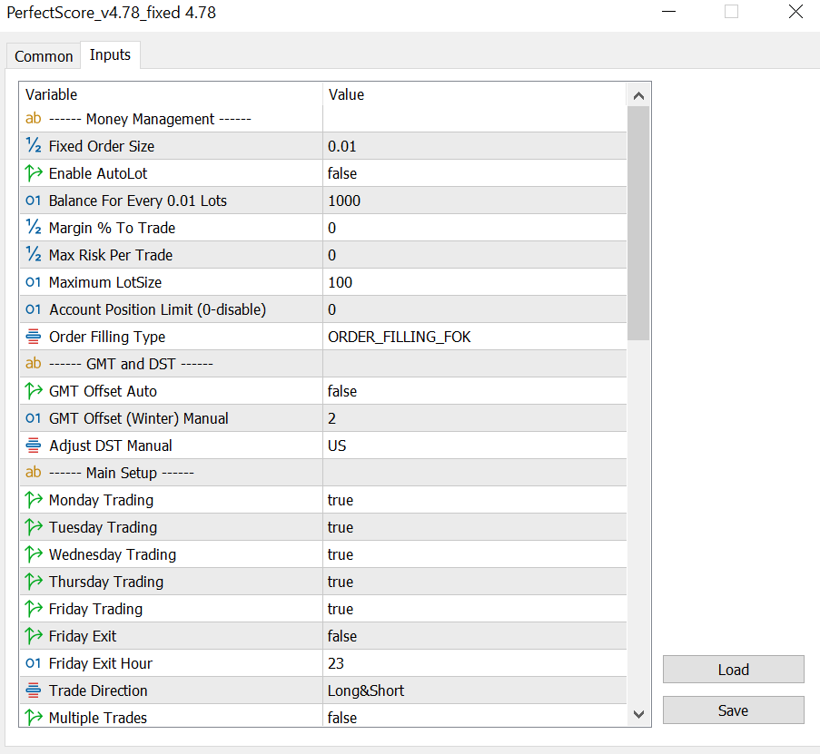Click the 'ab' icon beside Money Management header
820x754 pixels.
click(x=34, y=119)
